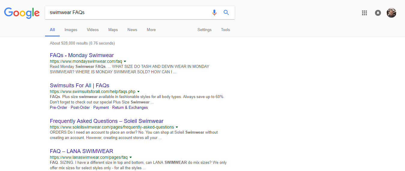
Task: Open the Google apps grid
Action: pyautogui.click(x=364, y=13)
